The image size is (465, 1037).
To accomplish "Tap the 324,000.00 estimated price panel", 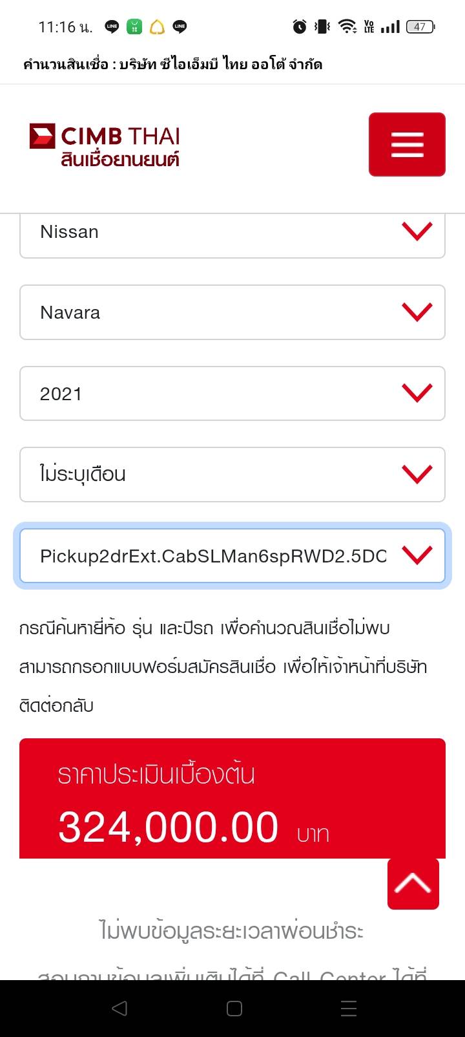I will (232, 798).
